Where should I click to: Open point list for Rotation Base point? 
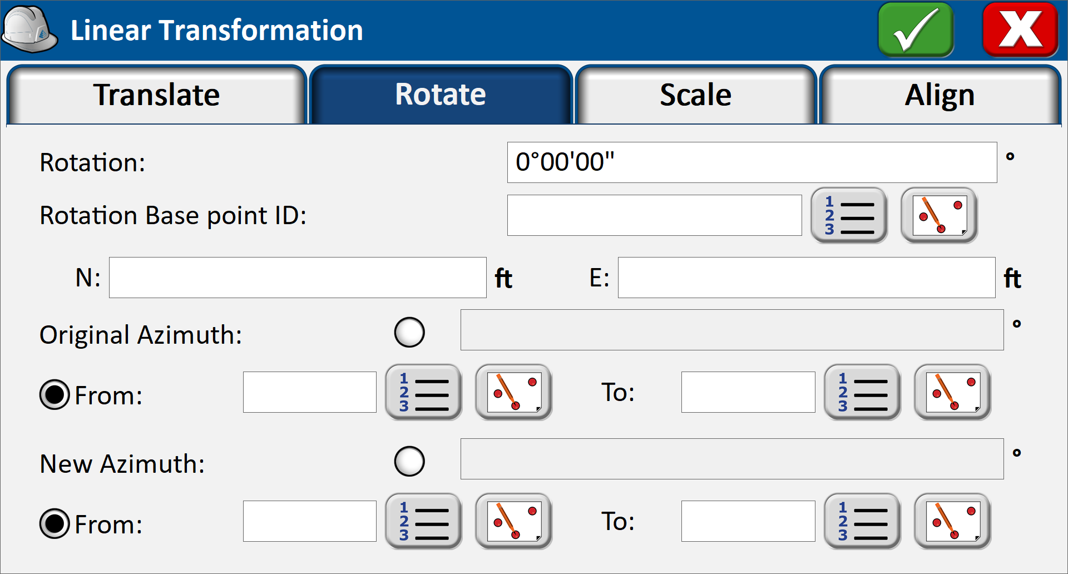point(849,215)
